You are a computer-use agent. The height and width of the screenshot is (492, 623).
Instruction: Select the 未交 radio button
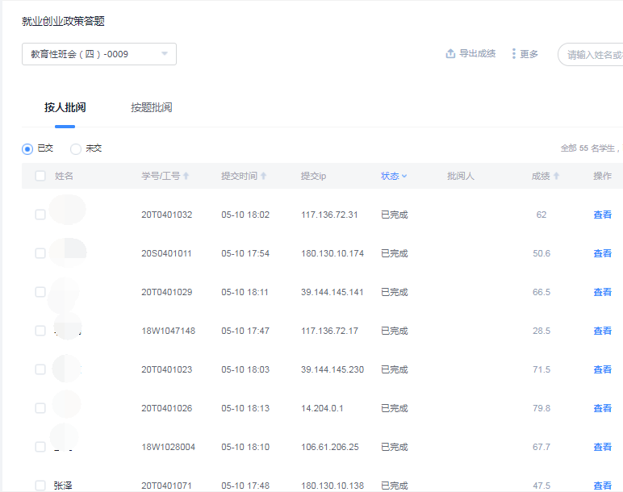pyautogui.click(x=76, y=148)
